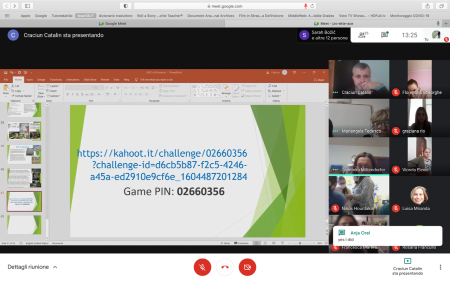Viewport: 450px width, 281px height.
Task: Select Luisa Miranda's video tile
Action: (419, 195)
